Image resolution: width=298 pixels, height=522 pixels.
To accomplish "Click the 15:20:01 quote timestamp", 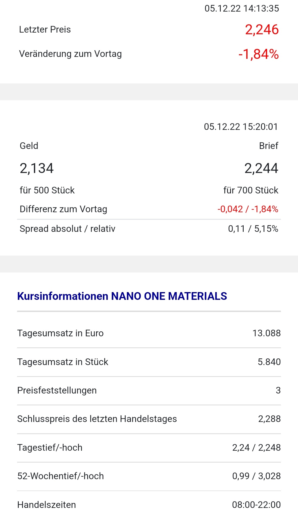I will pyautogui.click(x=241, y=127).
